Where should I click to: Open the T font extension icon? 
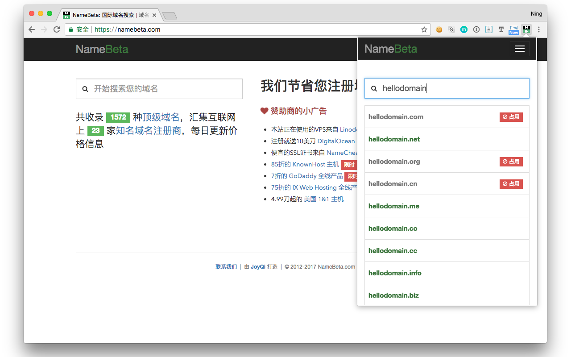click(x=501, y=29)
